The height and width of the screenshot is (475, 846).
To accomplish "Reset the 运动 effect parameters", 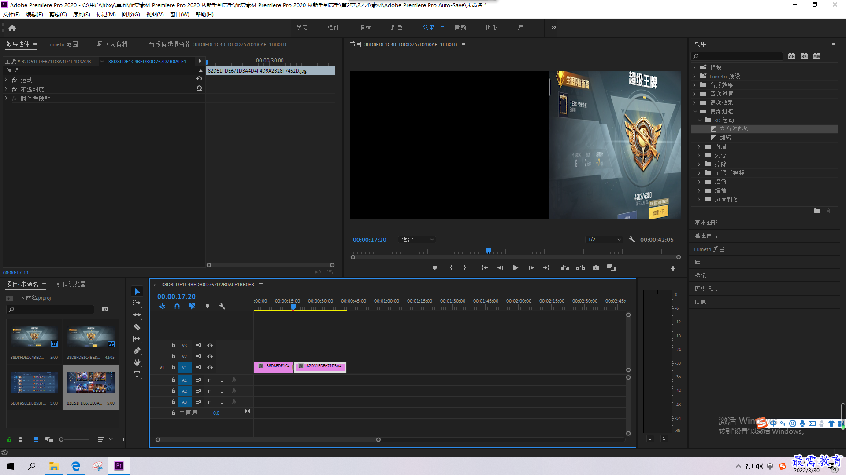I will (x=199, y=79).
